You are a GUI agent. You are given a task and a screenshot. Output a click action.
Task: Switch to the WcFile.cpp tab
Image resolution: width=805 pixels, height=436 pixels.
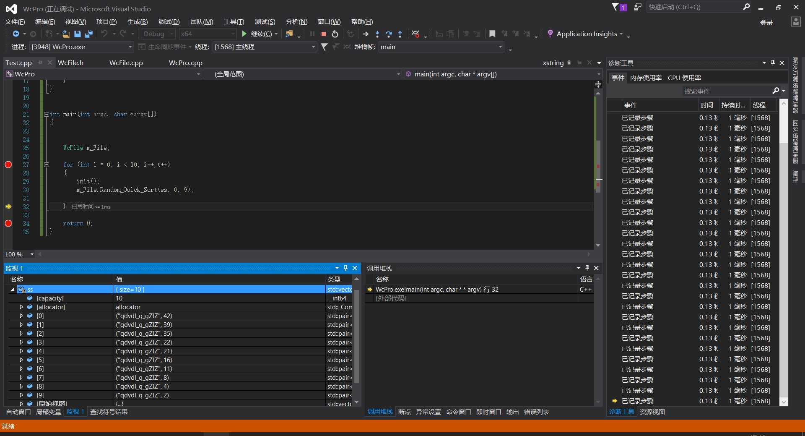(x=126, y=63)
